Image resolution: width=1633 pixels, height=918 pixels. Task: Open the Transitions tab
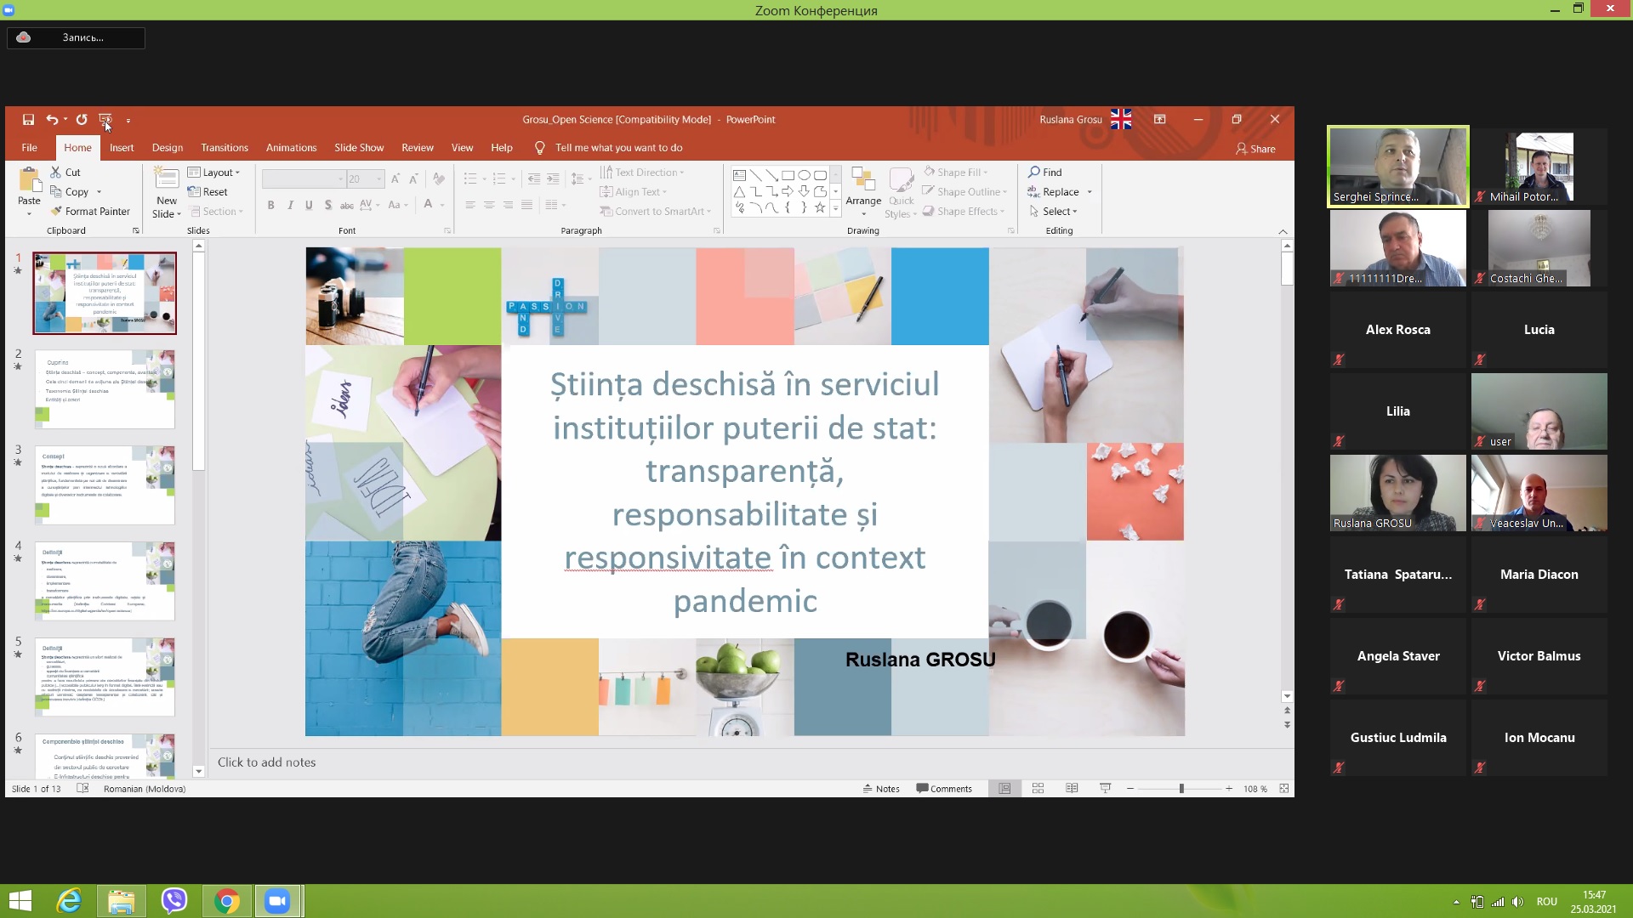coord(225,148)
